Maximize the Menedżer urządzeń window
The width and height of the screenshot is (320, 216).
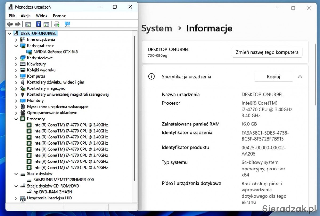click(x=115, y=7)
